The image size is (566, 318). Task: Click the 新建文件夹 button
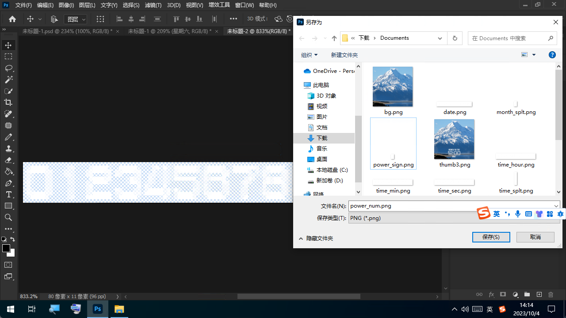[x=344, y=55]
